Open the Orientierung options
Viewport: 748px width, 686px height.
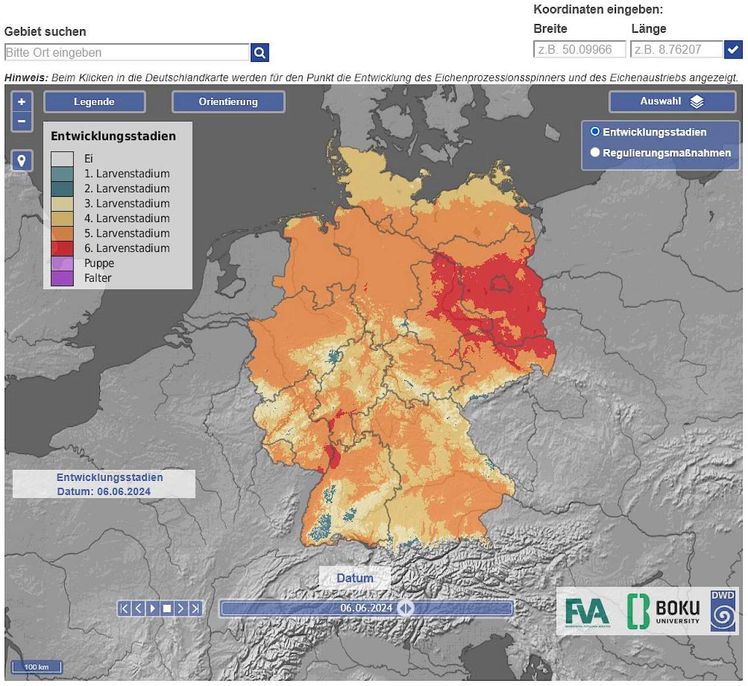228,102
